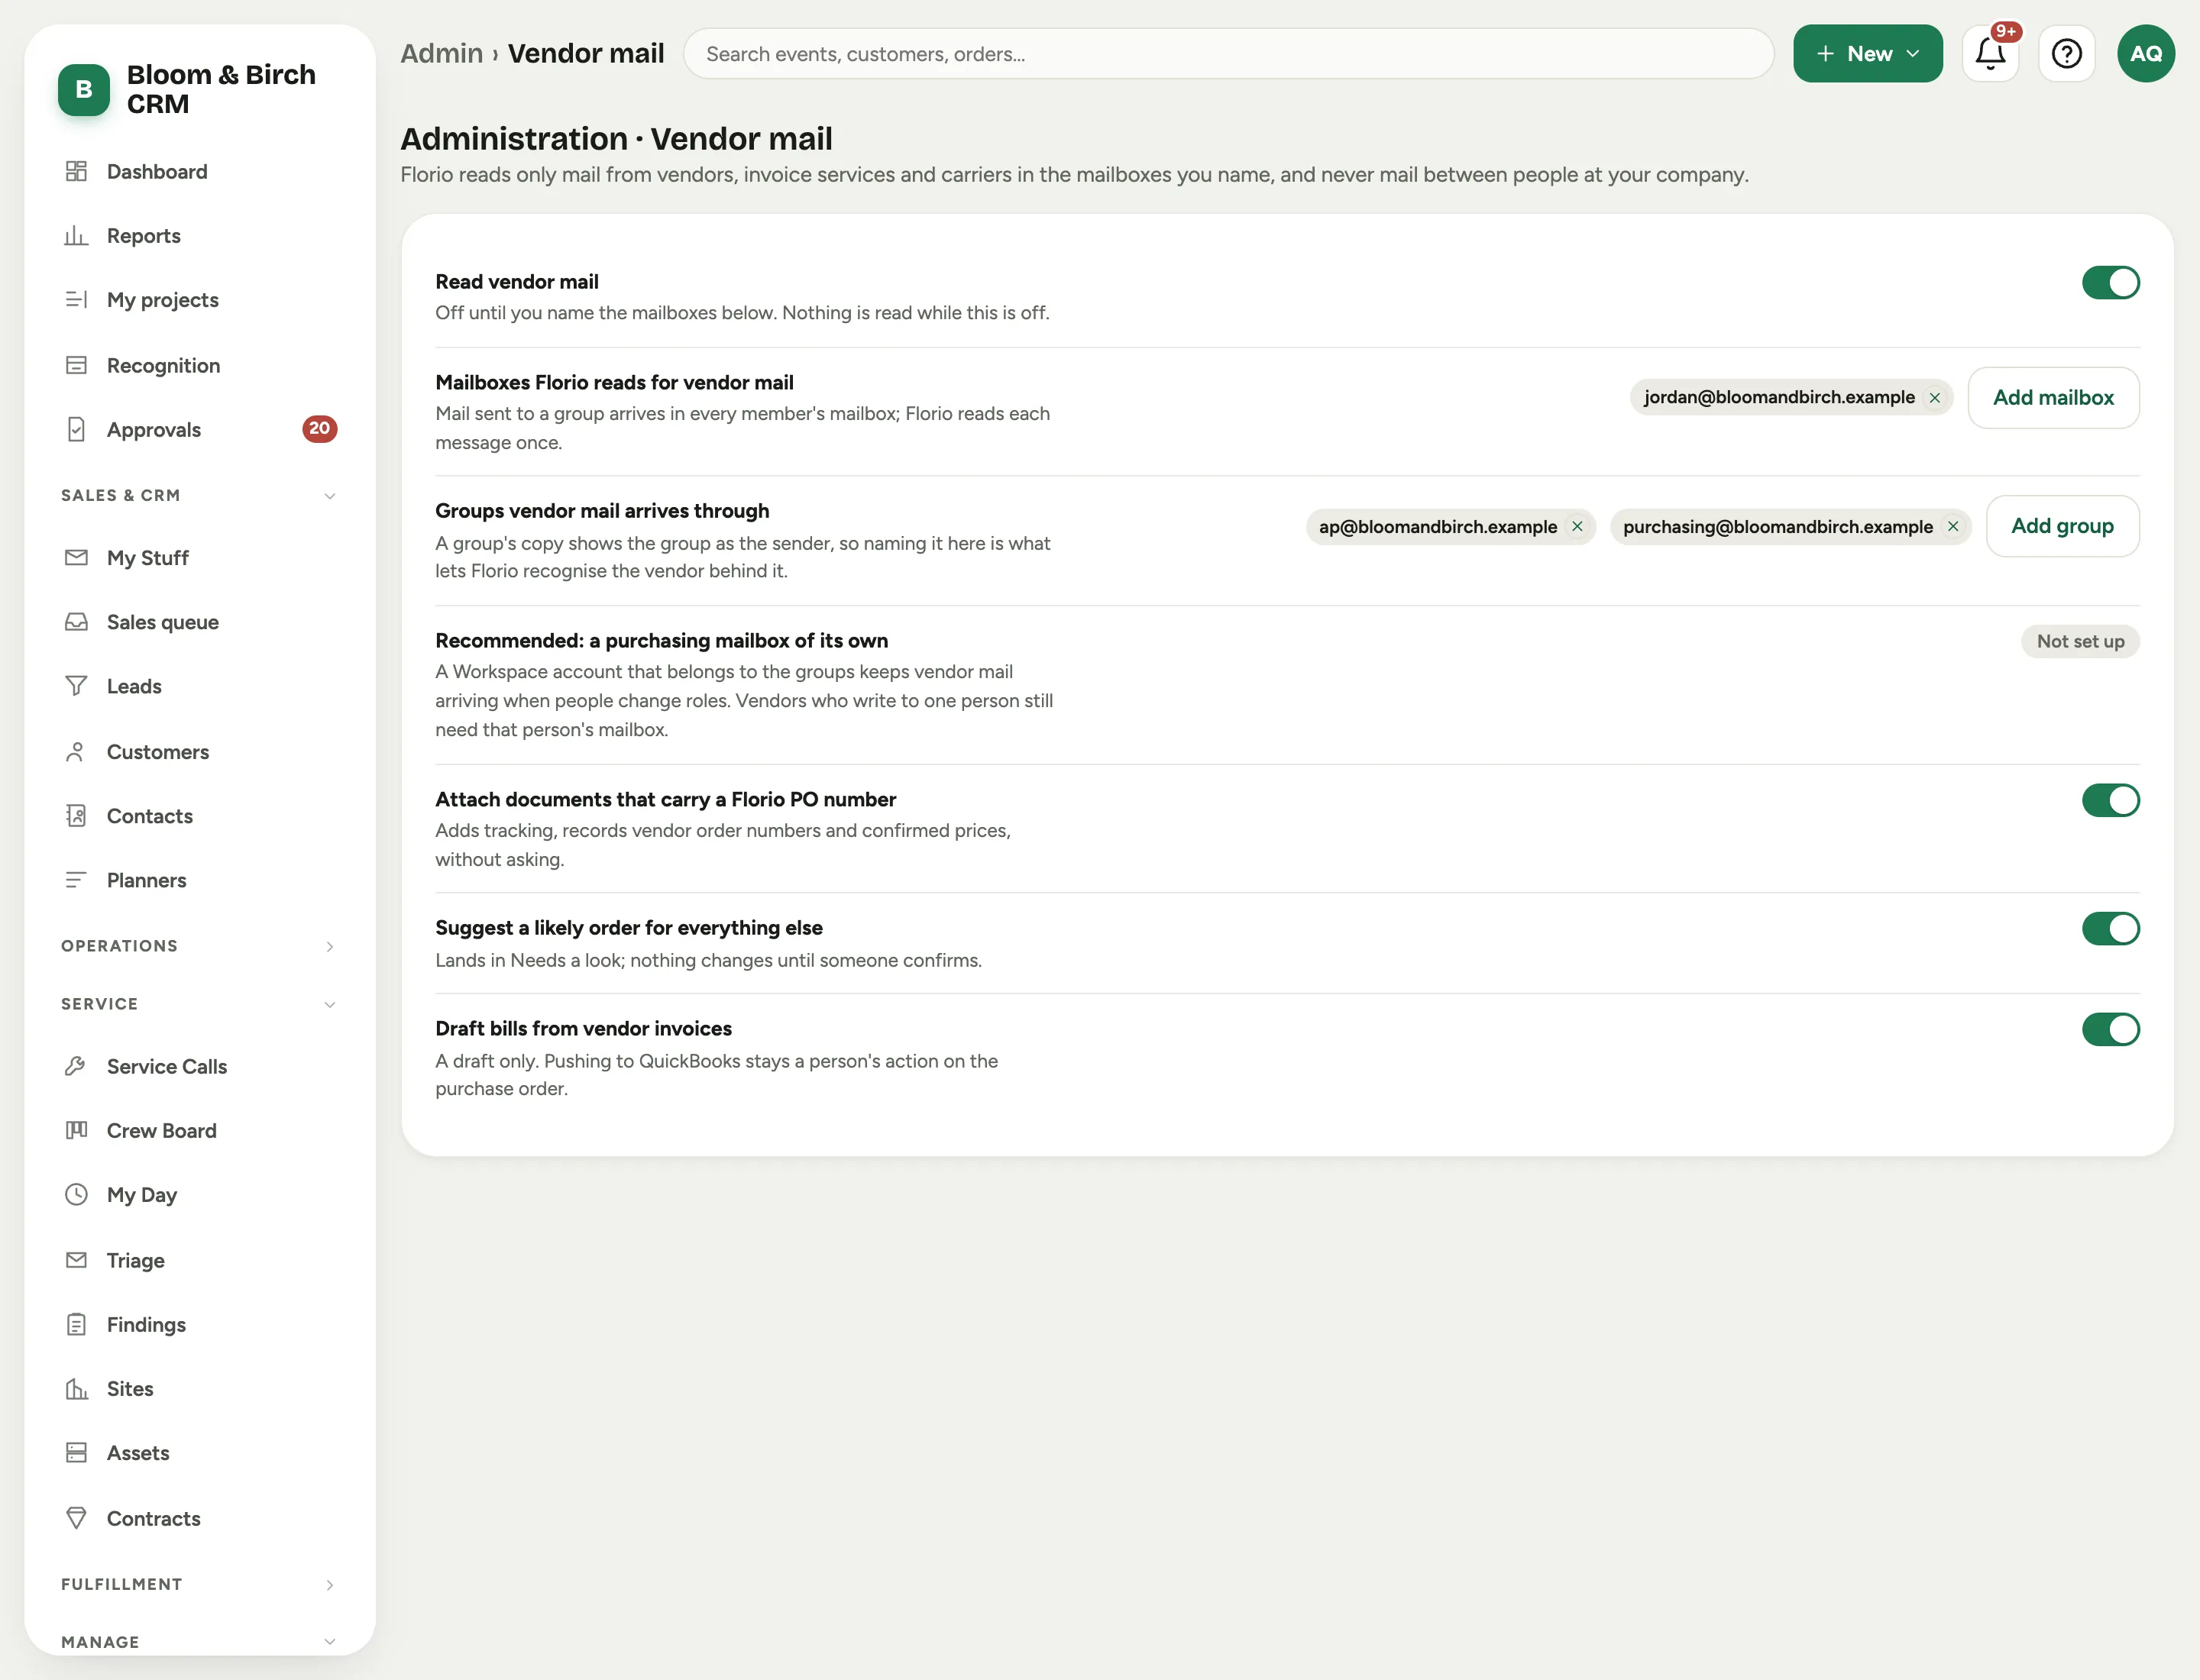The height and width of the screenshot is (1680, 2200).
Task: Remove ap@bloomandbirch.example group chip
Action: coord(1577,527)
